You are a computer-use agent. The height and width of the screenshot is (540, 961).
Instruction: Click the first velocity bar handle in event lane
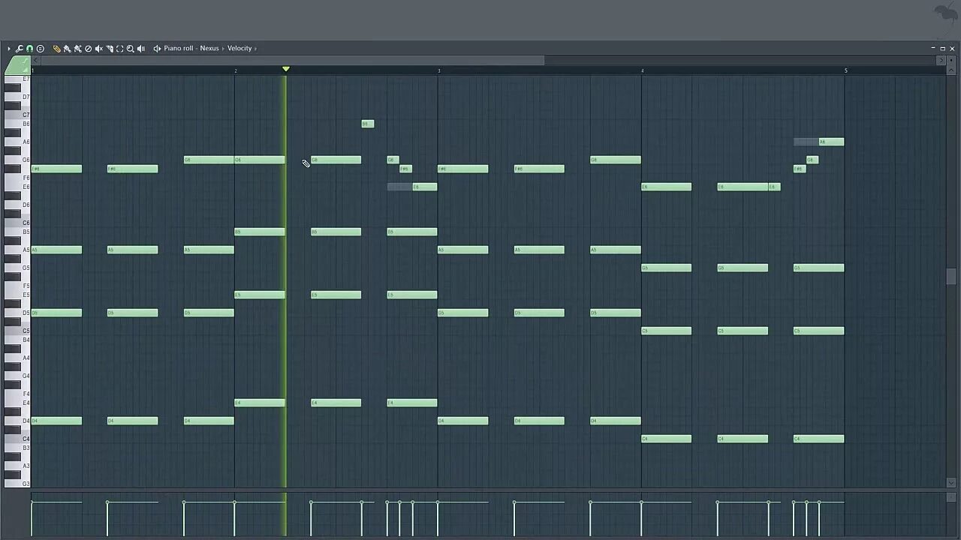tap(32, 502)
